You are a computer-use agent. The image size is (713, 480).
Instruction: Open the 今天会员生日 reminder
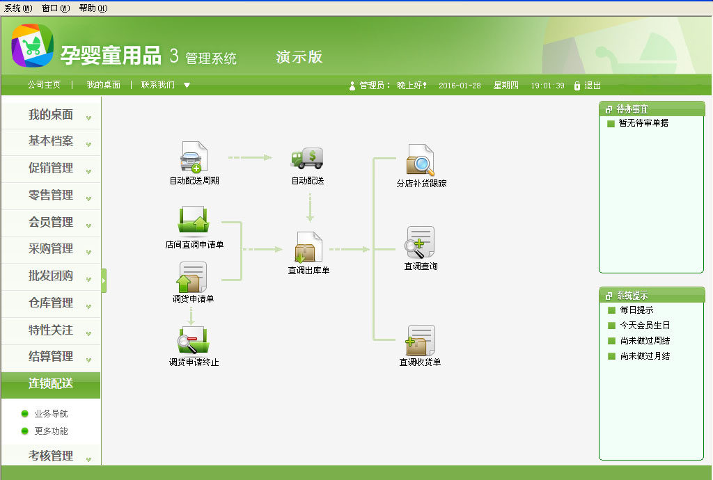pyautogui.click(x=645, y=326)
